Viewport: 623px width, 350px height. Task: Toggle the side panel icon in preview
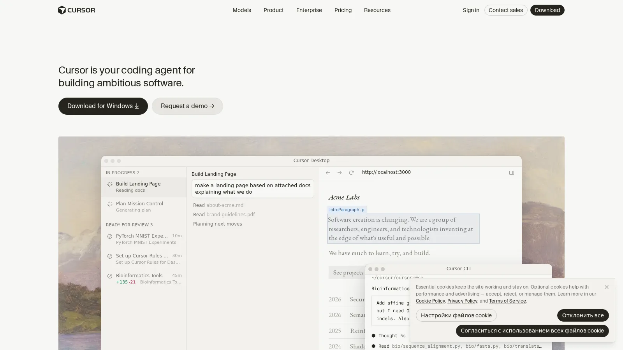pyautogui.click(x=512, y=173)
